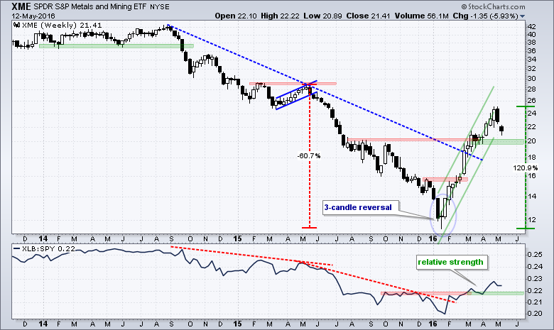Screen dimensions: 554x330
Task: Click the 0.25 ratio axis label
Action: (x=535, y=255)
